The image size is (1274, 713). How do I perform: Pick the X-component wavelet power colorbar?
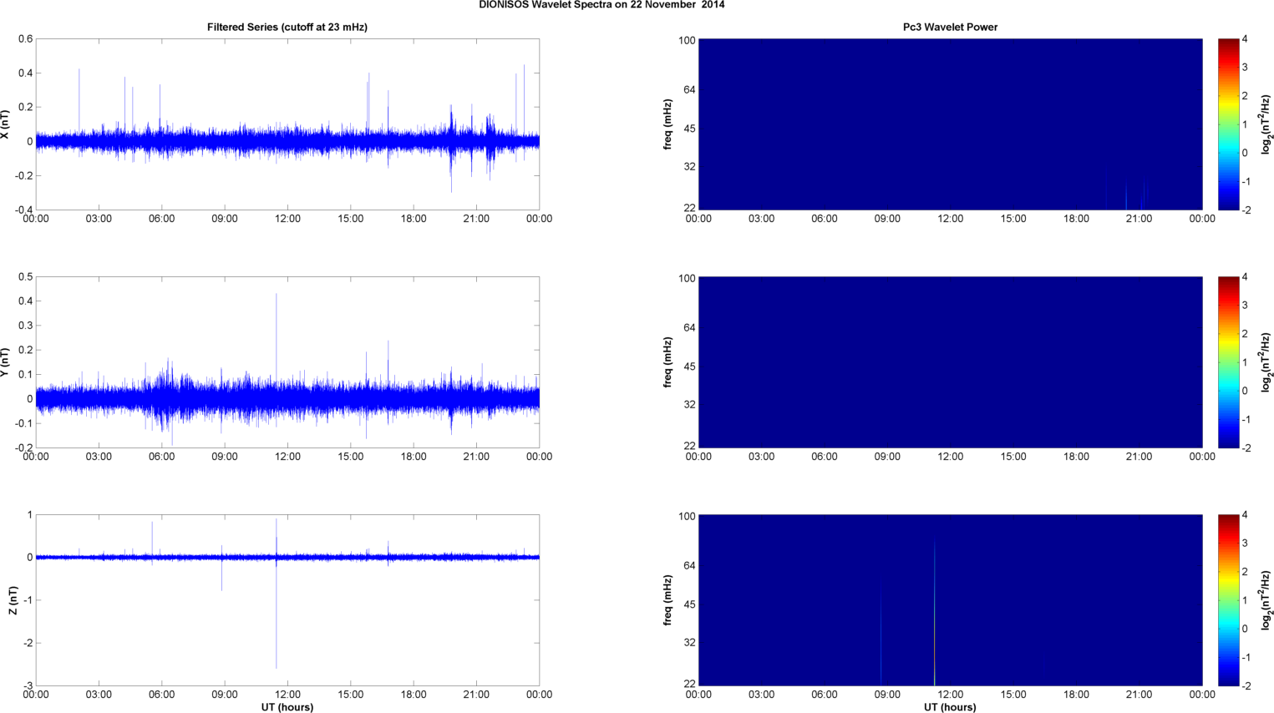[1228, 124]
